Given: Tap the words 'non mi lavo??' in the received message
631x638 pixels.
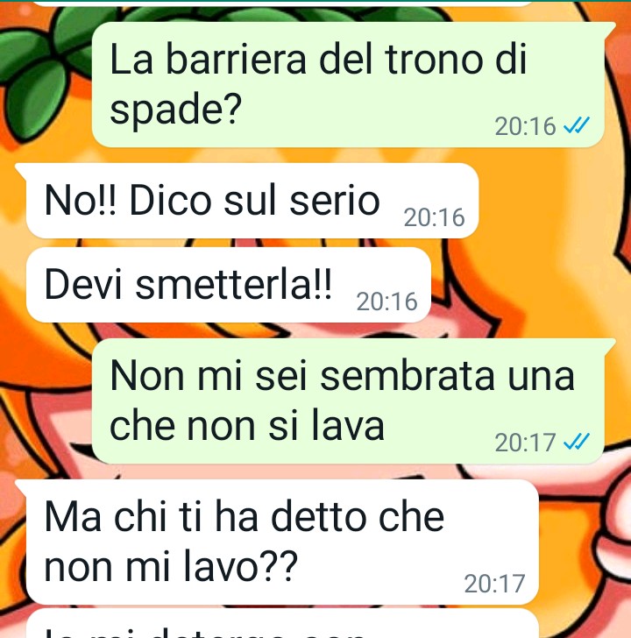Looking at the screenshot, I should [x=171, y=566].
